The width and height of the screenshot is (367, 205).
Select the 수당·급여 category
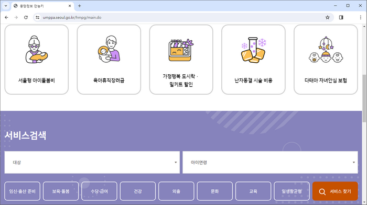pyautogui.click(x=99, y=191)
